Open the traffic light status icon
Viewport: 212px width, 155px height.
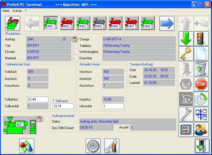click(201, 39)
